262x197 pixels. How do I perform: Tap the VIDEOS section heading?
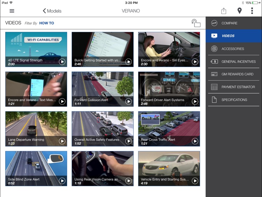[x=13, y=23]
